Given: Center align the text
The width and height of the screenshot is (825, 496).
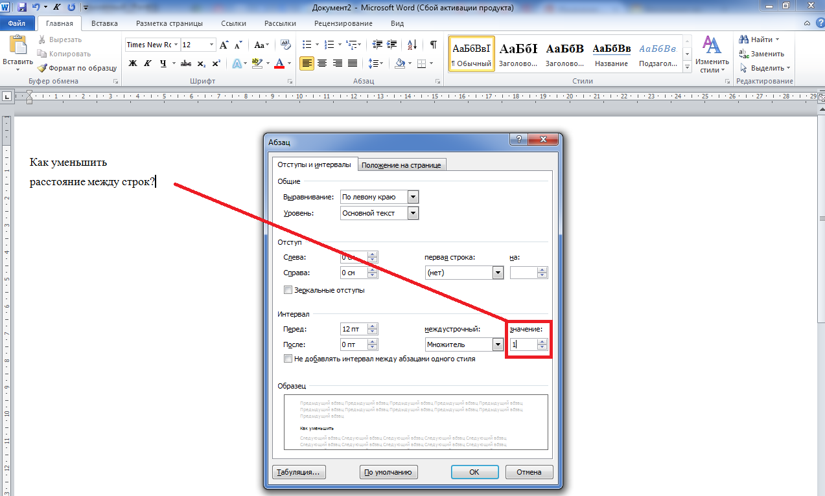Looking at the screenshot, I should (323, 63).
